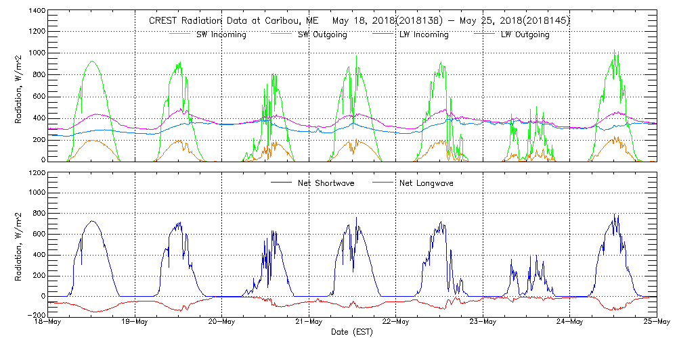Select the SW Outgoing legend label
The width and height of the screenshot is (677, 338).
click(322, 35)
